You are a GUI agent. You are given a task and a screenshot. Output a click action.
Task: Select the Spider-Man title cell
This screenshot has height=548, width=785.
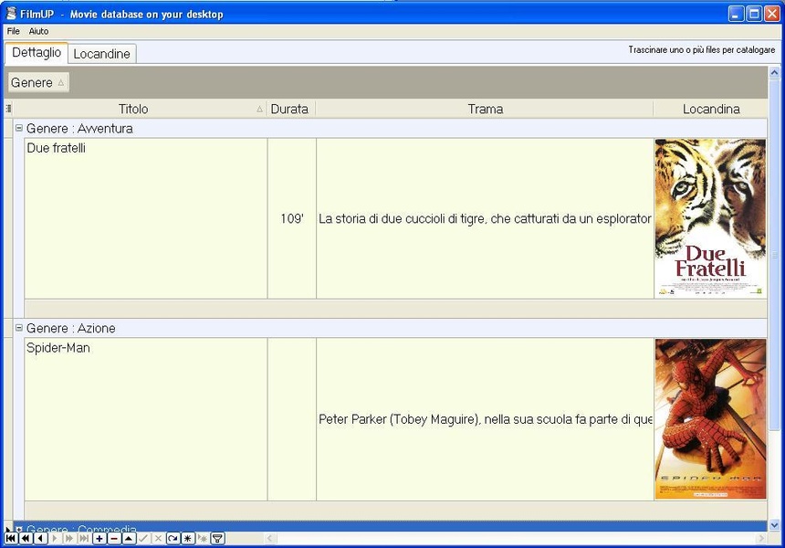click(146, 419)
